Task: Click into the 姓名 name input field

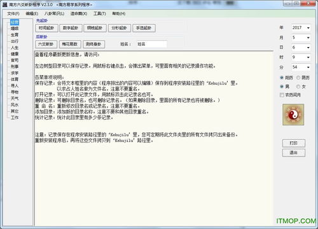Action: tap(151, 44)
